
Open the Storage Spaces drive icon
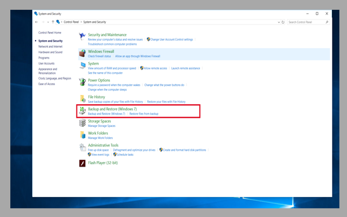click(82, 123)
